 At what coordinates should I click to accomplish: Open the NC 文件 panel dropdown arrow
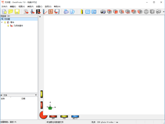tap(36, 95)
